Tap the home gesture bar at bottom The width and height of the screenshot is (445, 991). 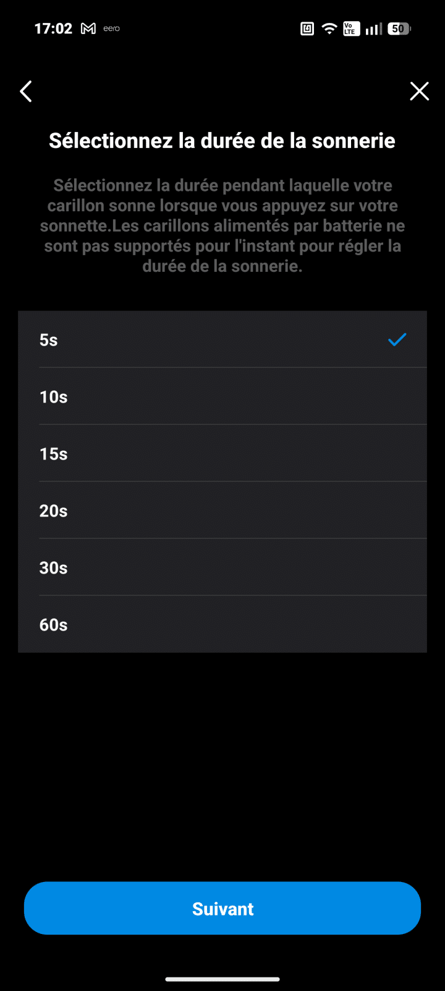click(x=222, y=979)
